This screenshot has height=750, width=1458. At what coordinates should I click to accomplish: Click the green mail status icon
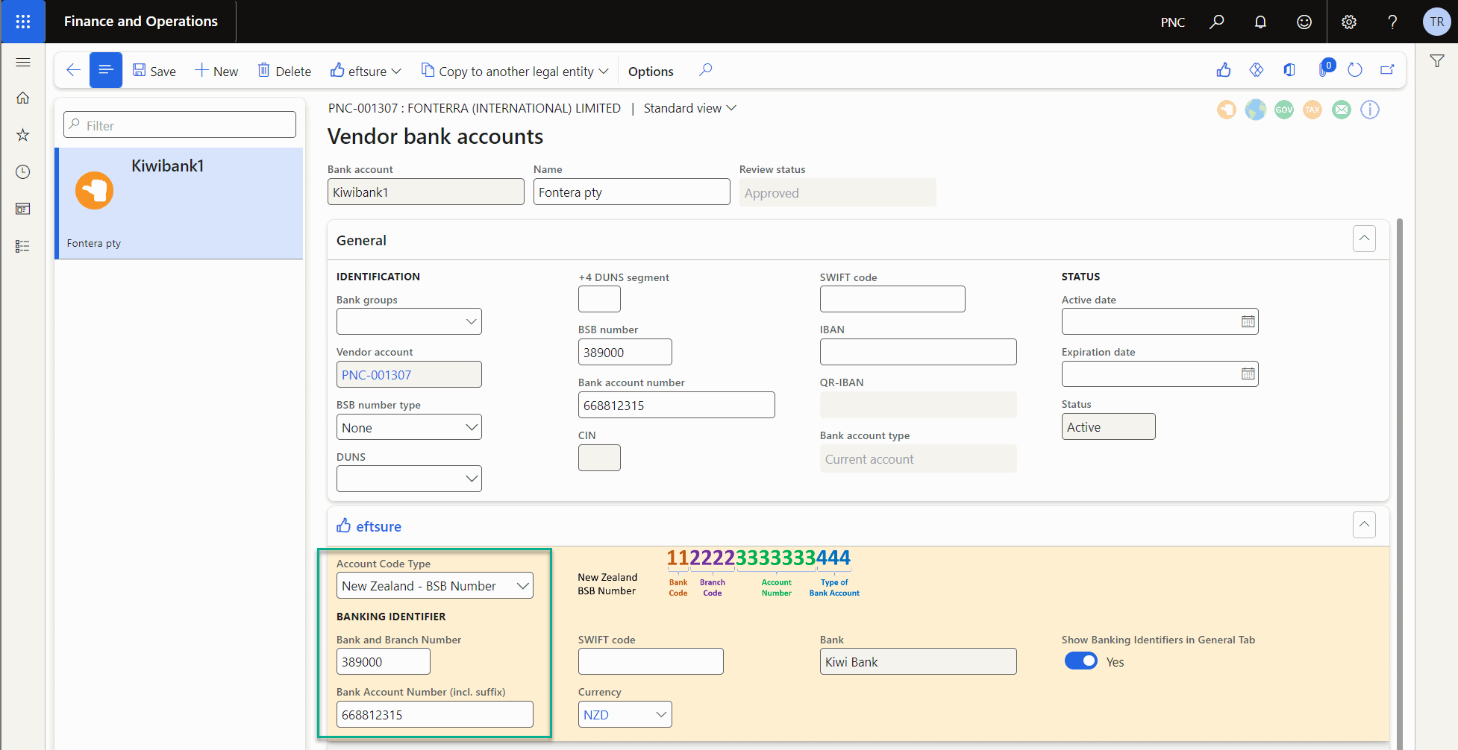[1342, 110]
